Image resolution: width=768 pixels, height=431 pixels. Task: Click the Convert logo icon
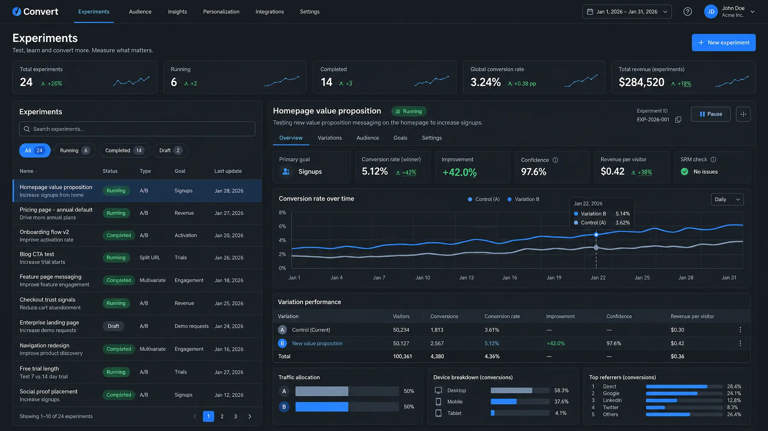pos(17,11)
